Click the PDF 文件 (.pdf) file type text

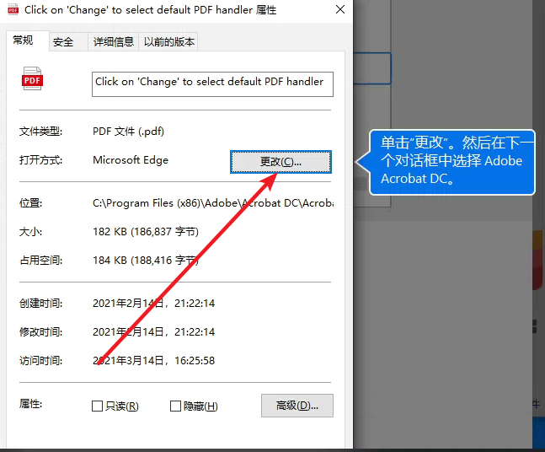point(128,132)
